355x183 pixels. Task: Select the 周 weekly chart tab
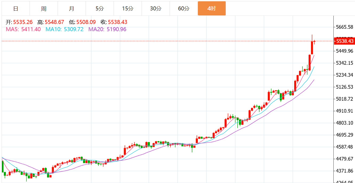[44, 9]
